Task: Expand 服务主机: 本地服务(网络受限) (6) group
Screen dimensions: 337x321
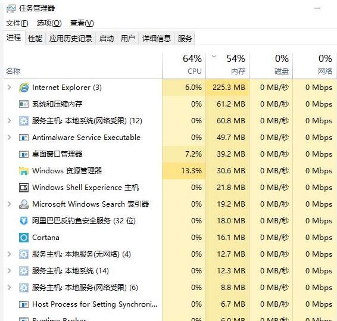Action: click(10, 287)
